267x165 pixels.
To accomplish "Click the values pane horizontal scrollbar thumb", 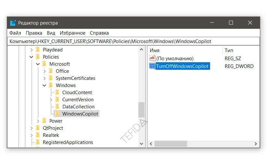I will (x=171, y=144).
